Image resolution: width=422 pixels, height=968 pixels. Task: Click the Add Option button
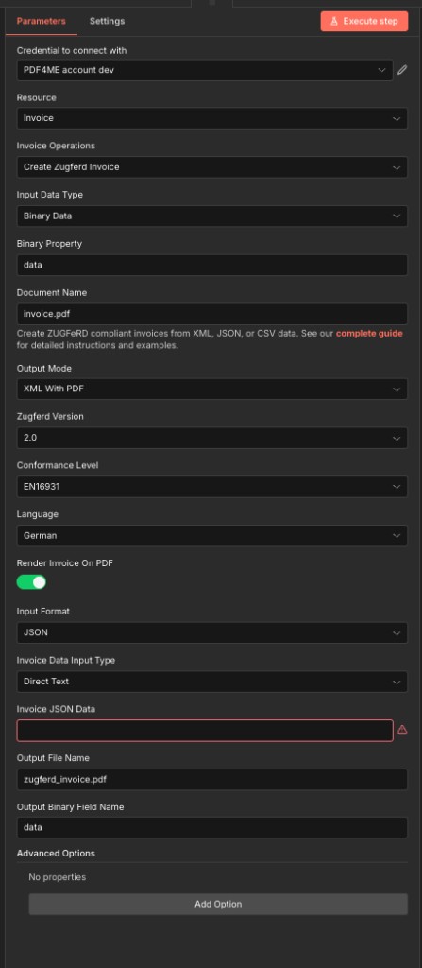click(x=218, y=904)
